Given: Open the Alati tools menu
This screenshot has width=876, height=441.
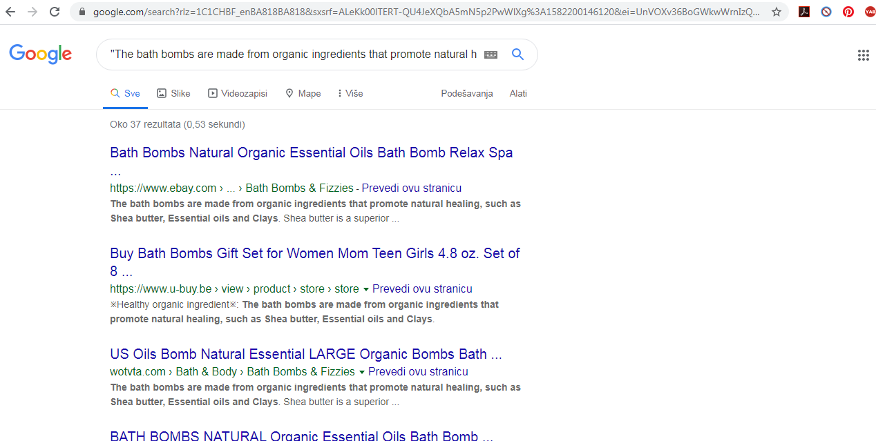Looking at the screenshot, I should pyautogui.click(x=518, y=93).
